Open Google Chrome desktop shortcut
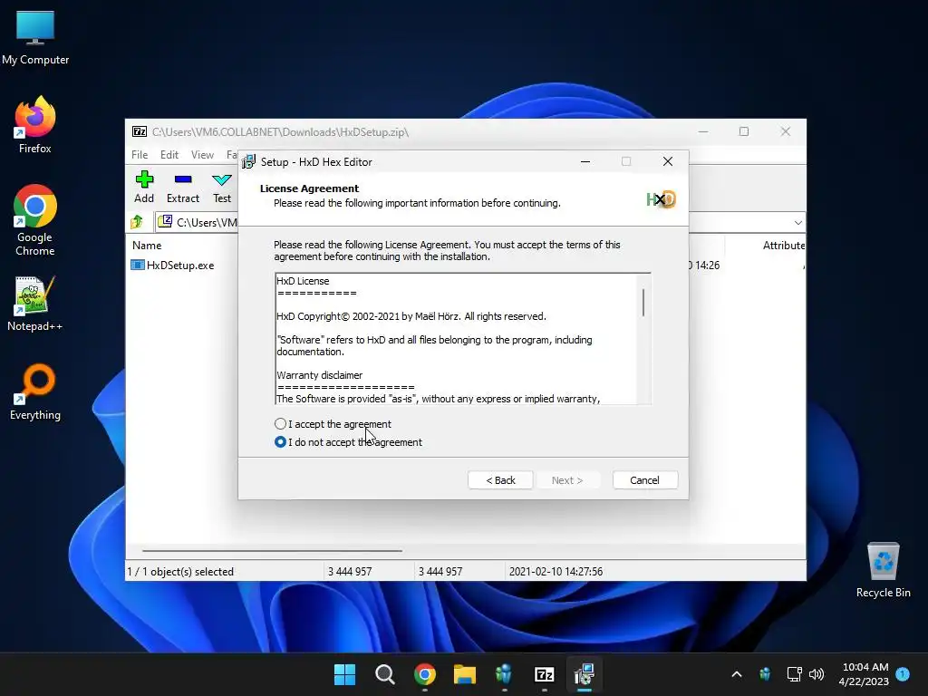Viewport: 928px width, 696px height. point(35,220)
